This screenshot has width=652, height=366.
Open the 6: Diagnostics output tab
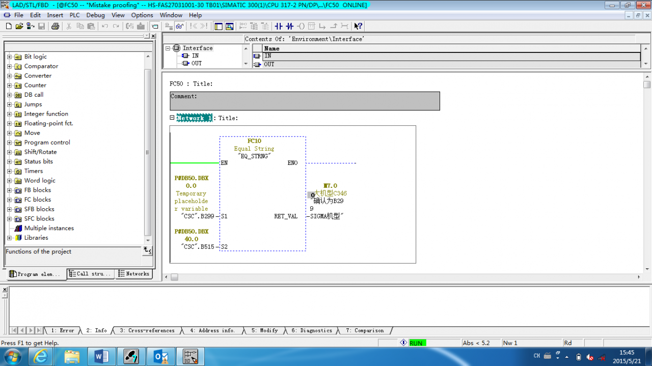(x=311, y=330)
